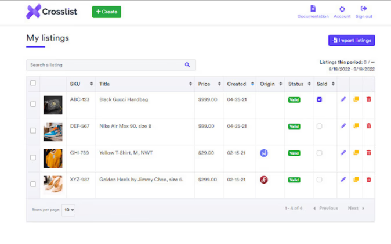Screen dimensions: 391x244
Task: Delete the Nike Air Max 90 listing
Action: [x=368, y=126]
